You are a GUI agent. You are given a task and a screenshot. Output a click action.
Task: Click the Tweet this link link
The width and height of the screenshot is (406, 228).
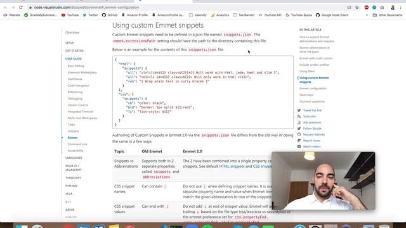(x=312, y=110)
